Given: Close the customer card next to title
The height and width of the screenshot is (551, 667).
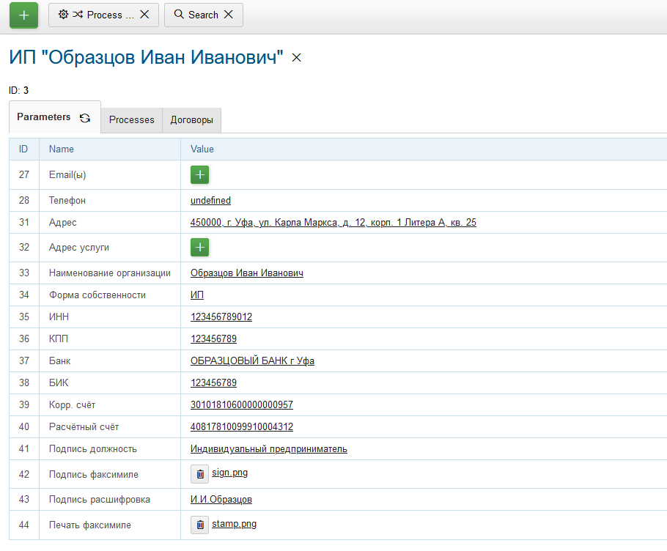Looking at the screenshot, I should [x=297, y=58].
